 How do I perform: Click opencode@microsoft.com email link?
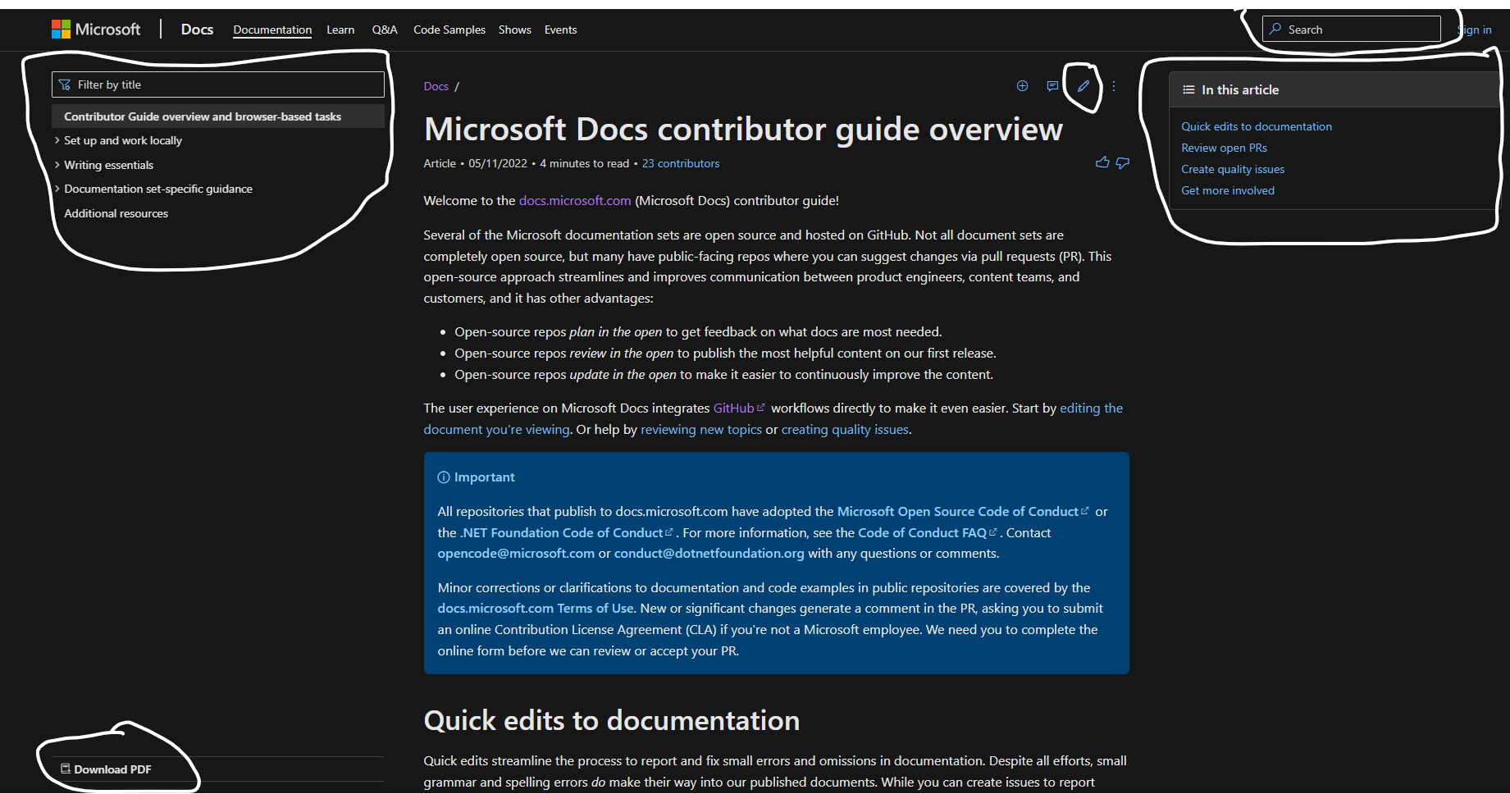coord(516,553)
